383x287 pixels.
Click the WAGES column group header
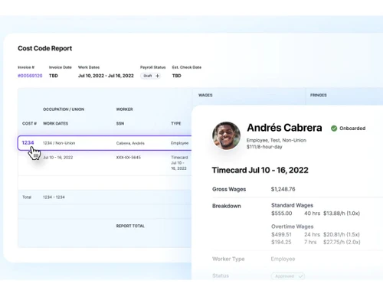(205, 95)
